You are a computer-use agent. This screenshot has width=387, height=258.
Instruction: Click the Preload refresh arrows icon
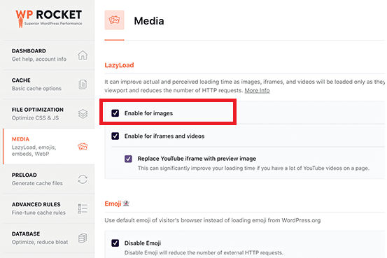[x=83, y=179]
